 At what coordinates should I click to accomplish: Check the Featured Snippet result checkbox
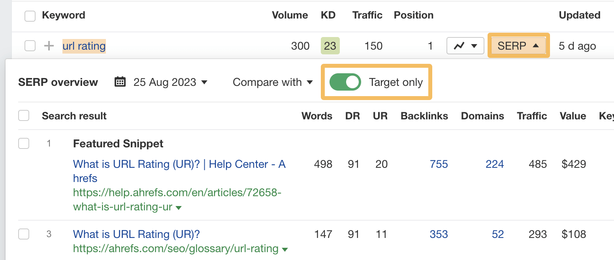click(x=24, y=143)
